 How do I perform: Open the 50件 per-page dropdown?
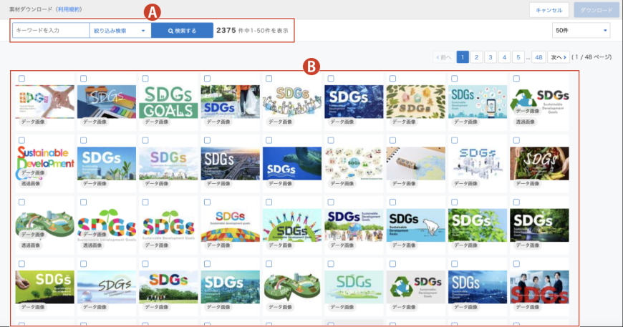coord(581,31)
